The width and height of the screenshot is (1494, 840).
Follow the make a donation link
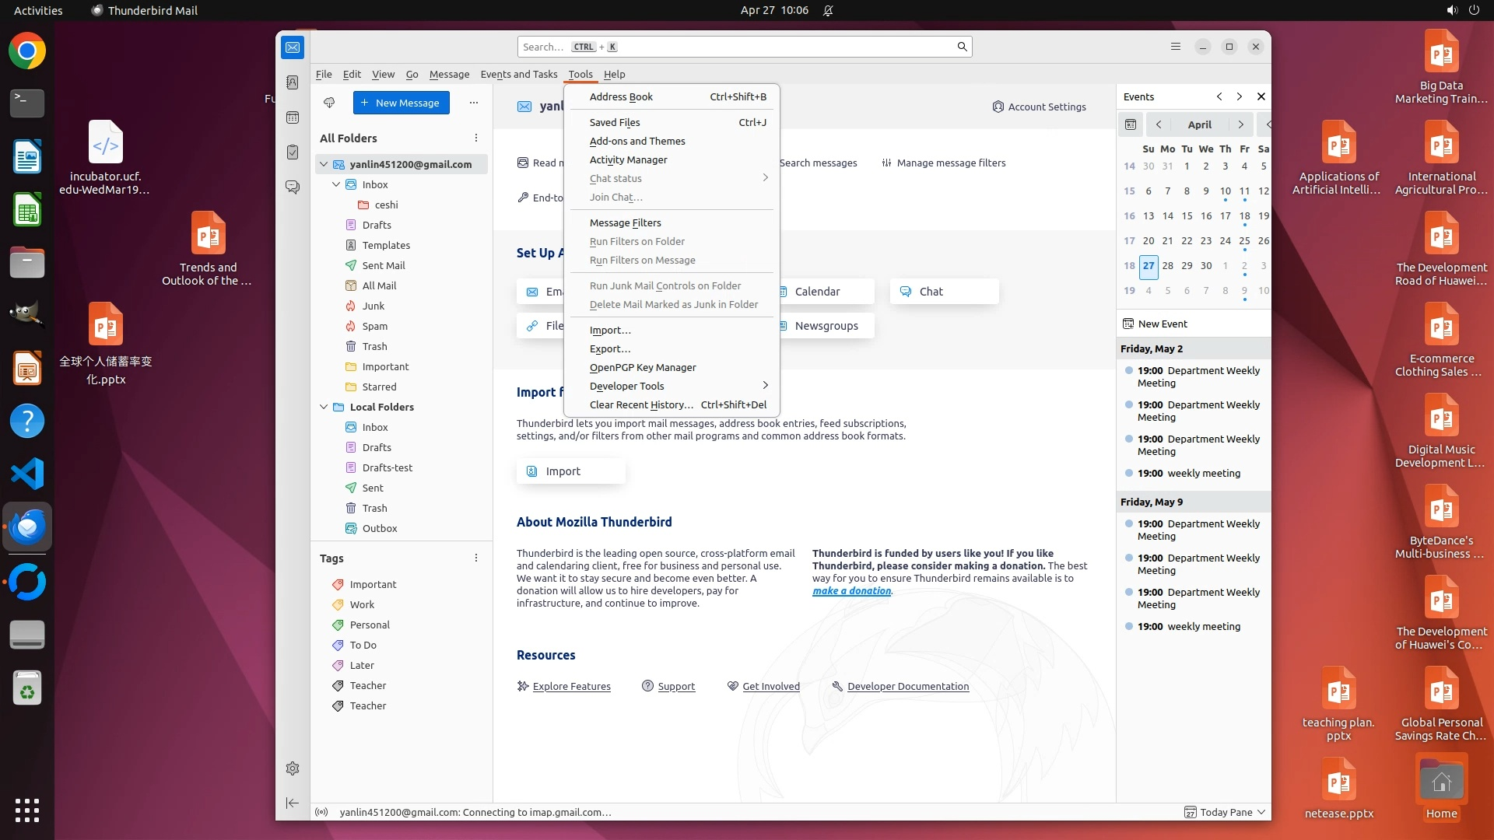click(851, 590)
